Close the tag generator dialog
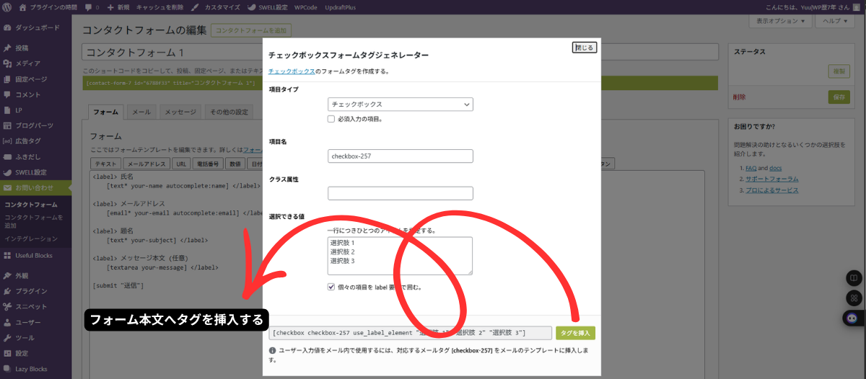Viewport: 866px width, 379px height. (x=584, y=48)
